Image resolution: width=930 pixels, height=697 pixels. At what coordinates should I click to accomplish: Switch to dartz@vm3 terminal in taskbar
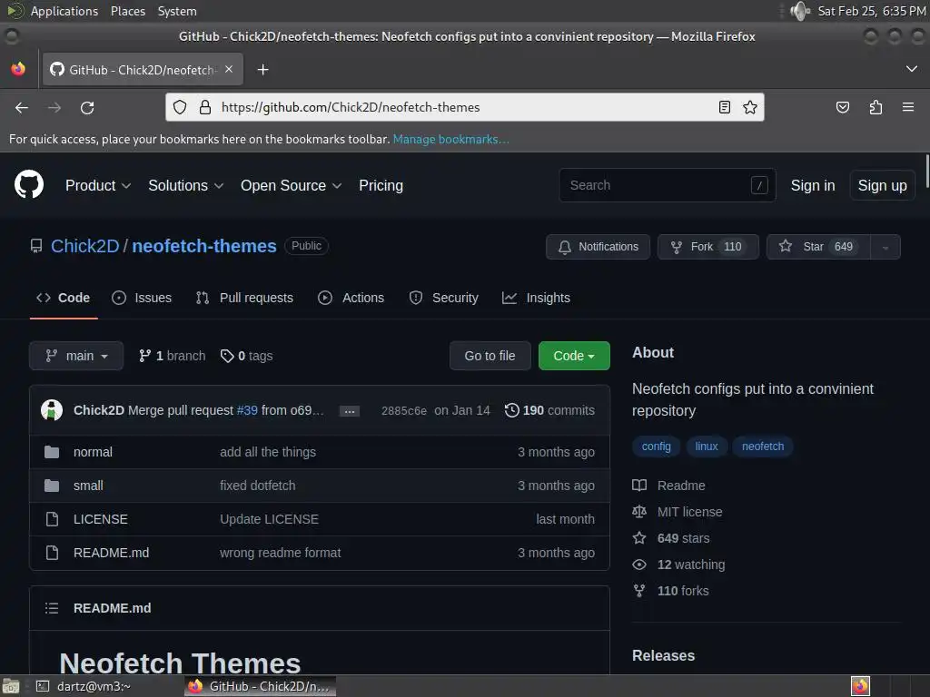pos(83,686)
